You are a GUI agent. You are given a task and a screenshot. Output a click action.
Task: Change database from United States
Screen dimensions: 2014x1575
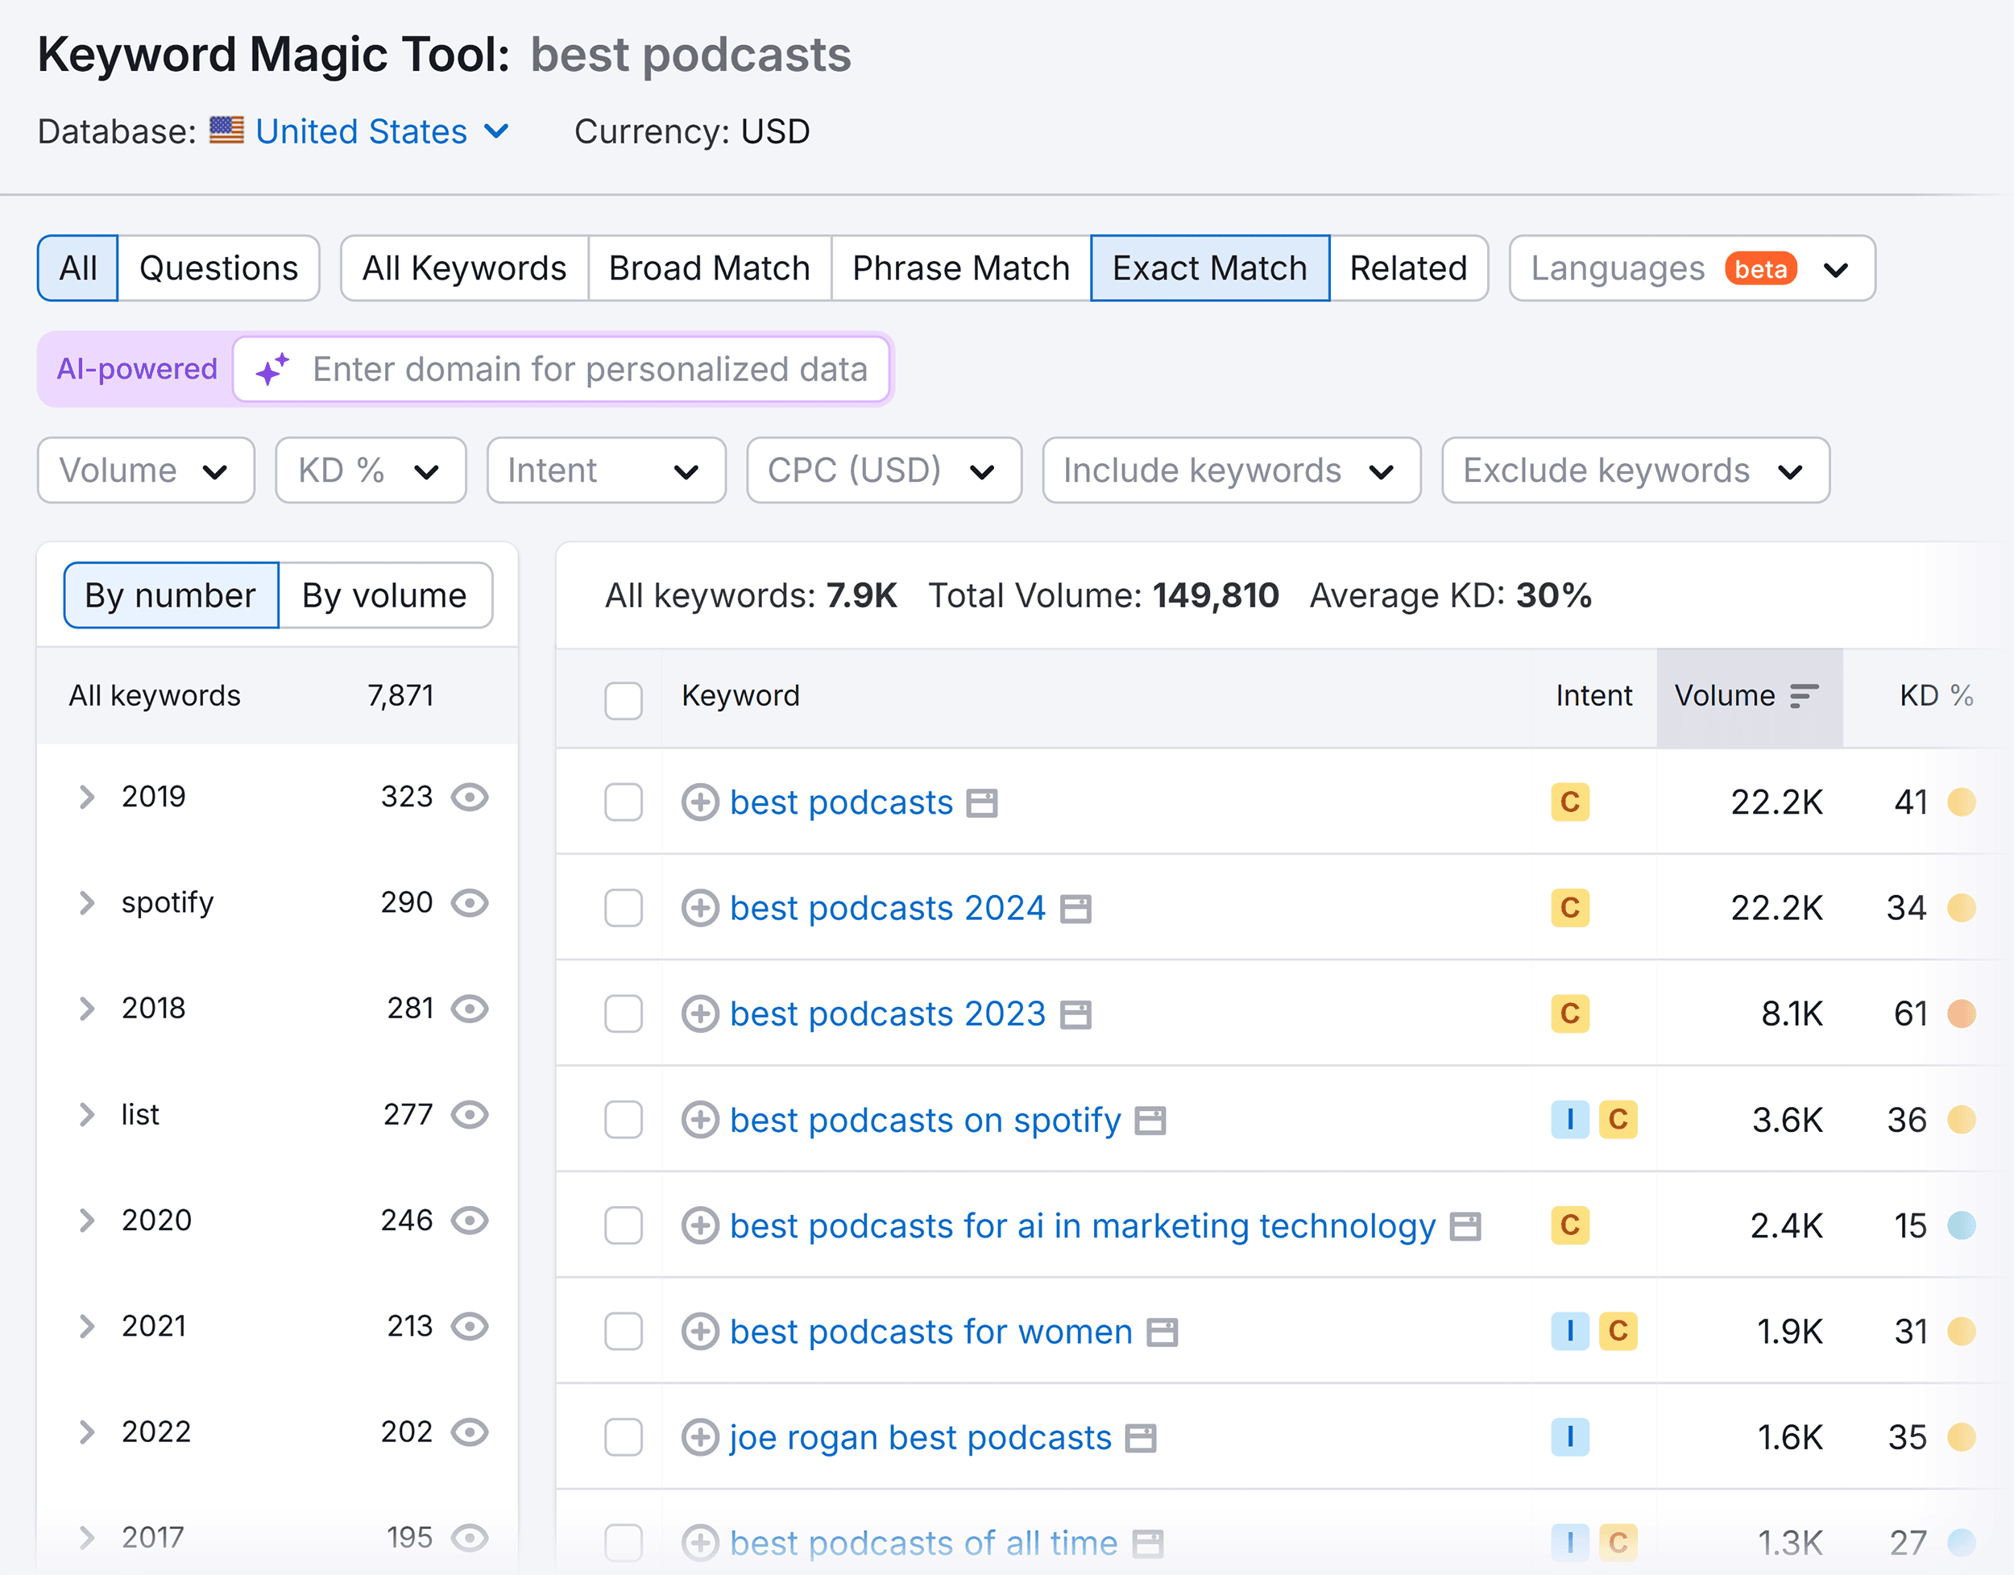click(381, 132)
